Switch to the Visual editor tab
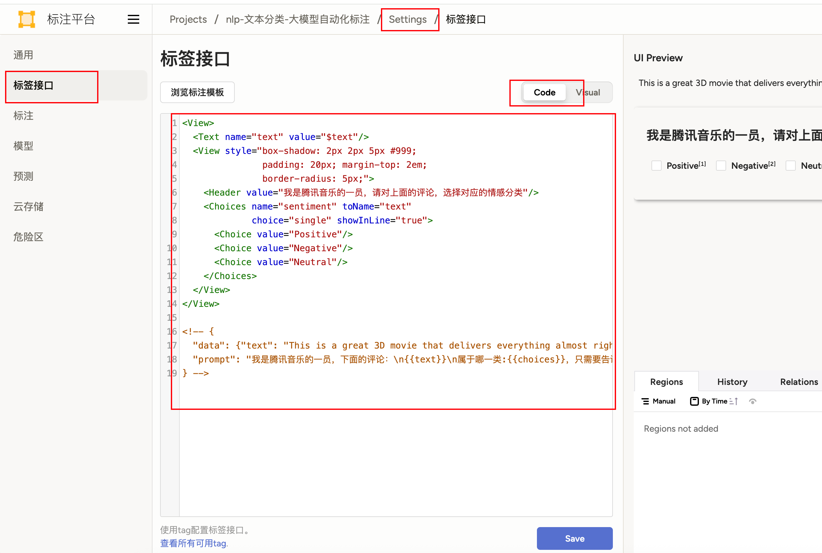Viewport: 822px width, 553px height. [588, 92]
